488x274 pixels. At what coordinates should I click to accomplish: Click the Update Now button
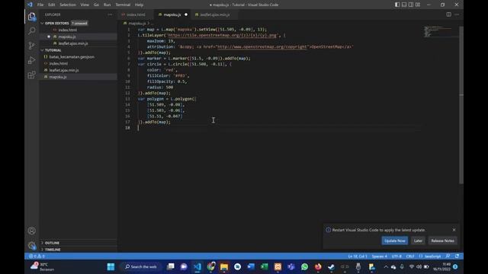395,241
